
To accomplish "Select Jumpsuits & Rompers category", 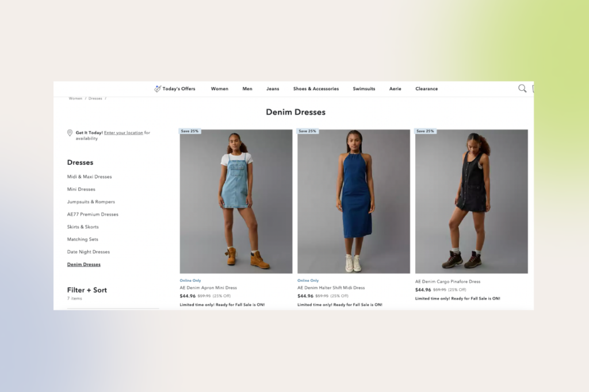I will (91, 201).
